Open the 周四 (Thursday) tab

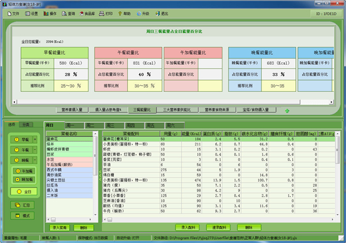point(134,126)
